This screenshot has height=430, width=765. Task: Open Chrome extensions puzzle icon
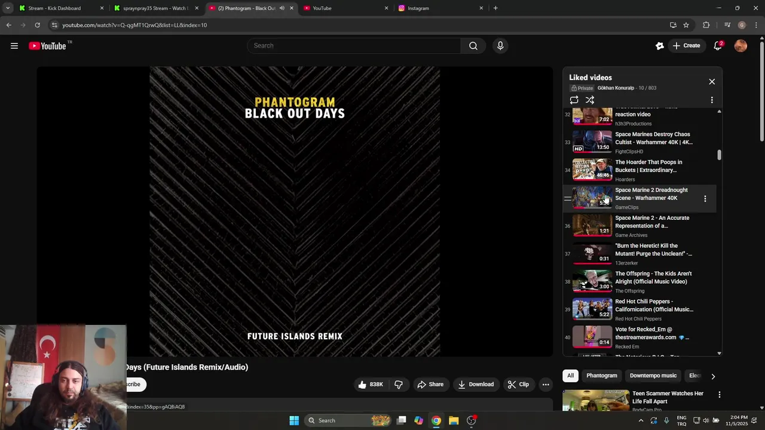[x=706, y=25]
